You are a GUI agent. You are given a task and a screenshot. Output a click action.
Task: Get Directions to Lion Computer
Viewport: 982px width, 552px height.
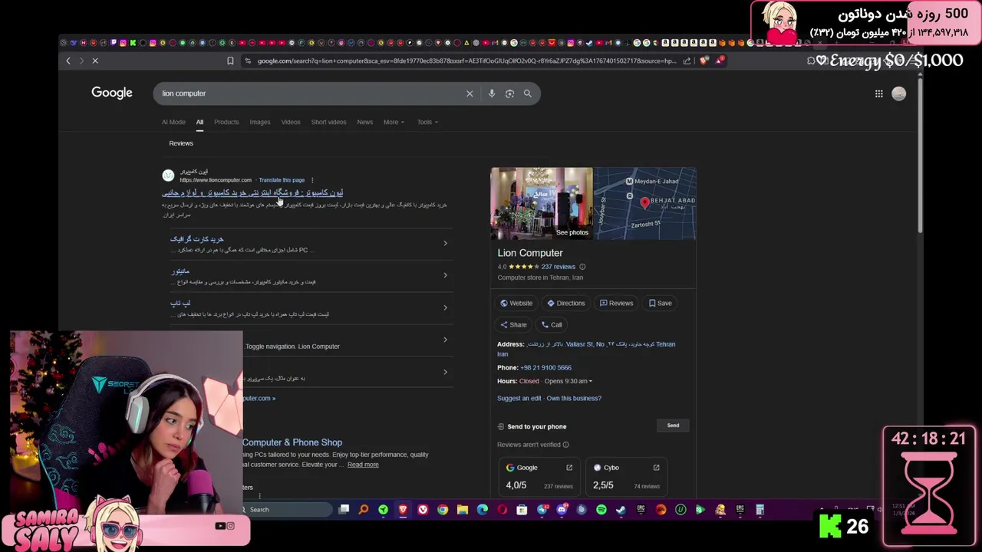click(566, 303)
